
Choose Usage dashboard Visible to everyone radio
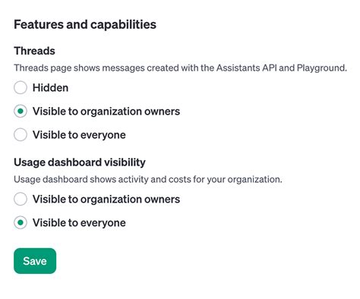click(x=21, y=222)
